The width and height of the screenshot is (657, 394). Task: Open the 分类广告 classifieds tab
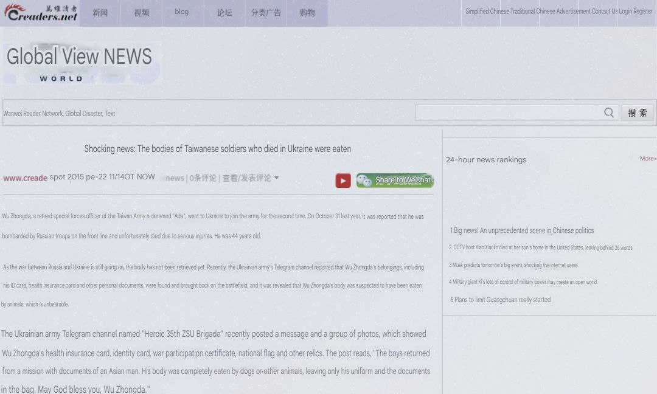[x=266, y=13]
